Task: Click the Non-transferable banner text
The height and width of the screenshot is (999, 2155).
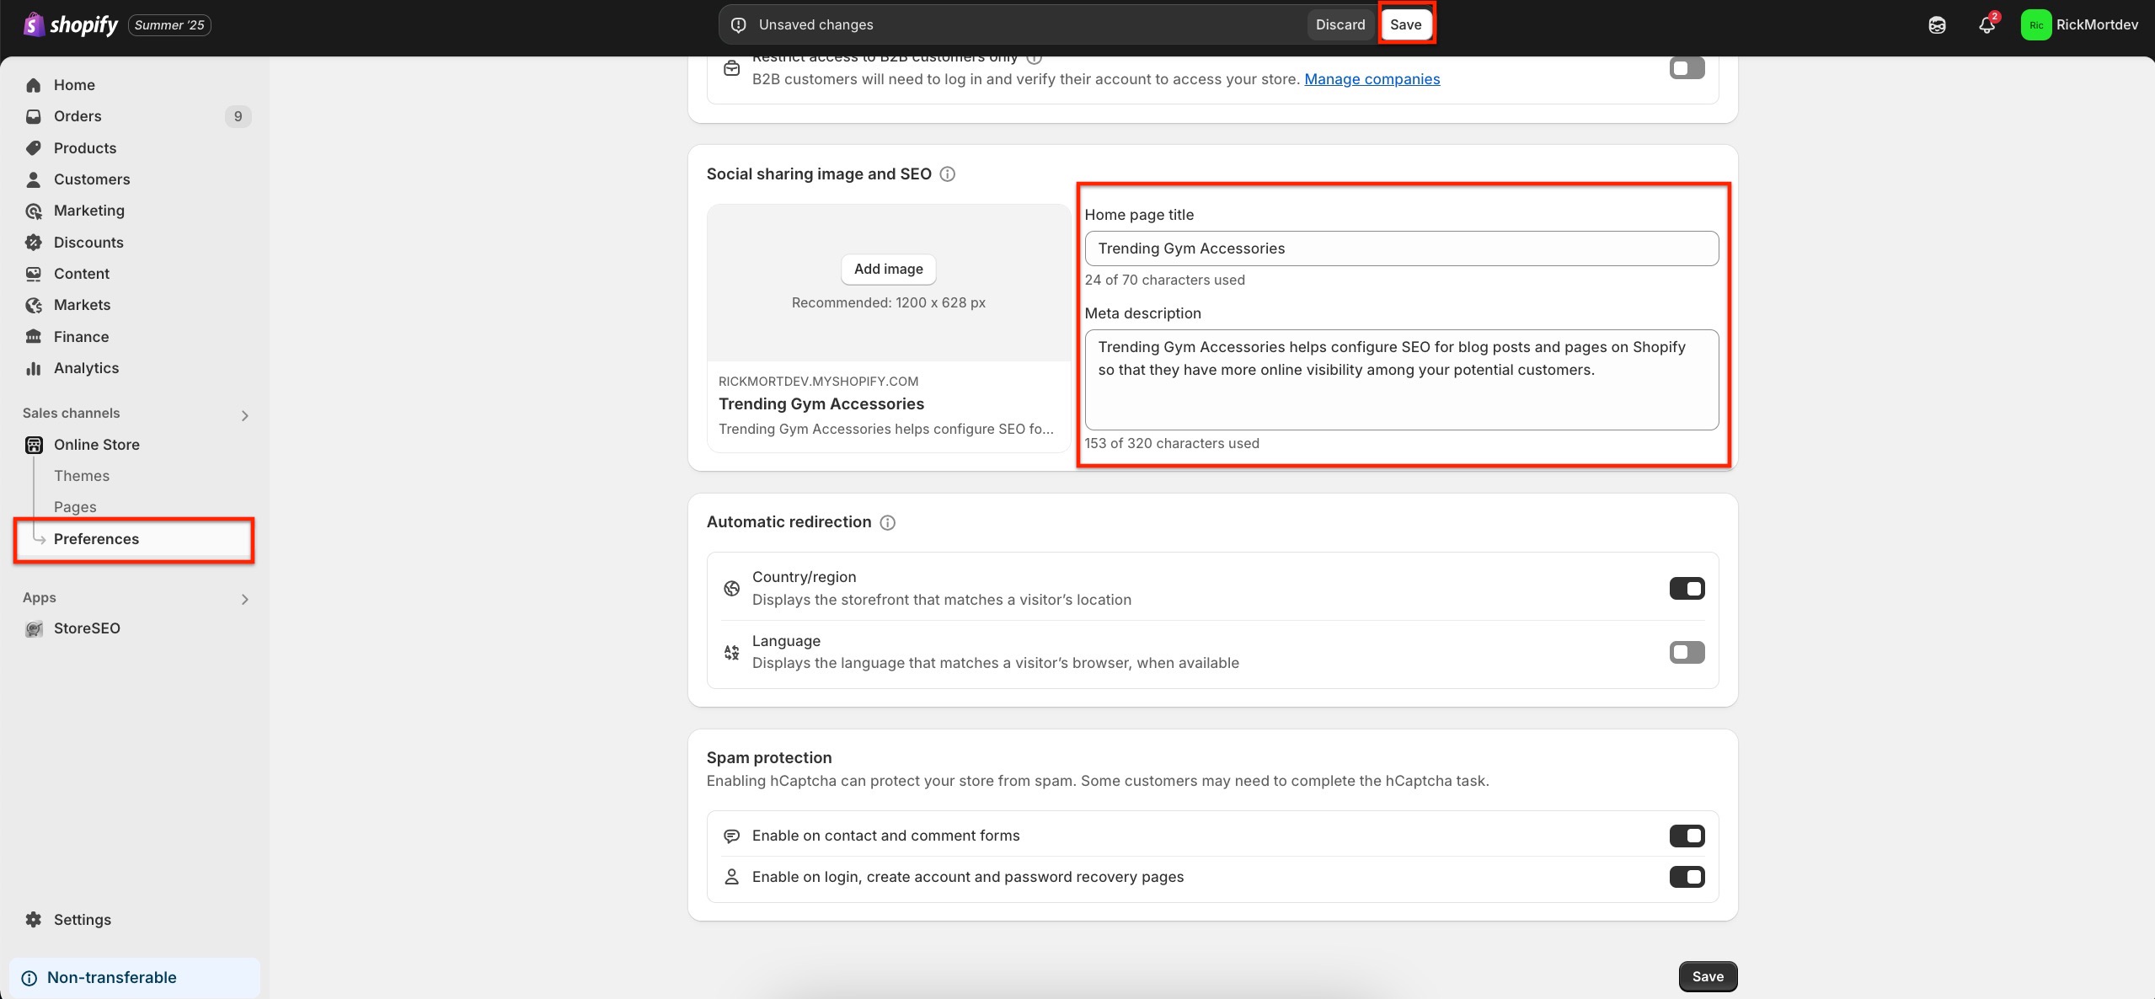Action: 112,978
